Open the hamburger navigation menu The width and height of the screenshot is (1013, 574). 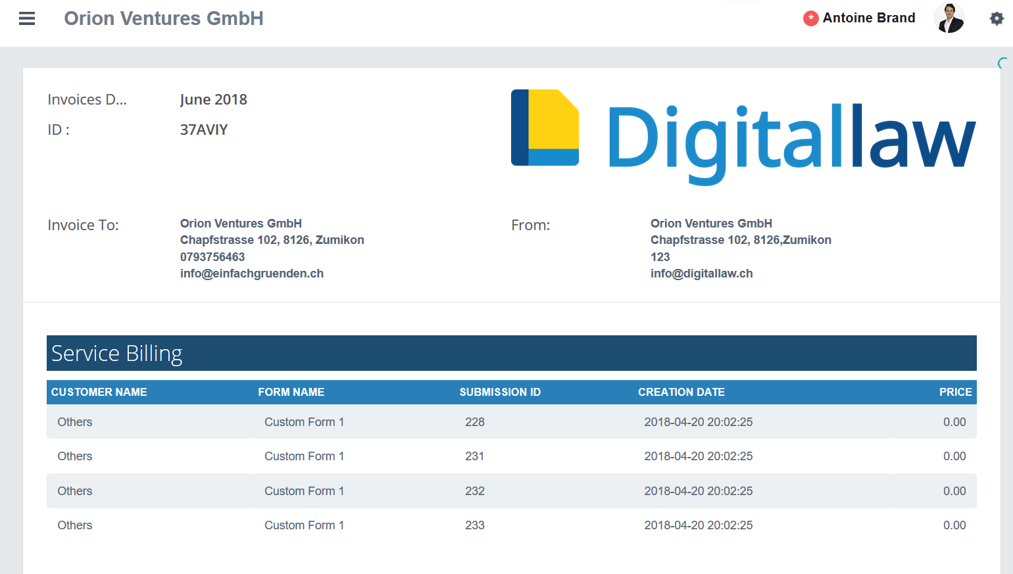point(27,18)
